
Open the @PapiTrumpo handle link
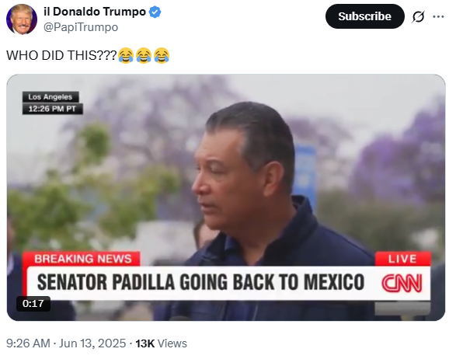click(x=81, y=27)
